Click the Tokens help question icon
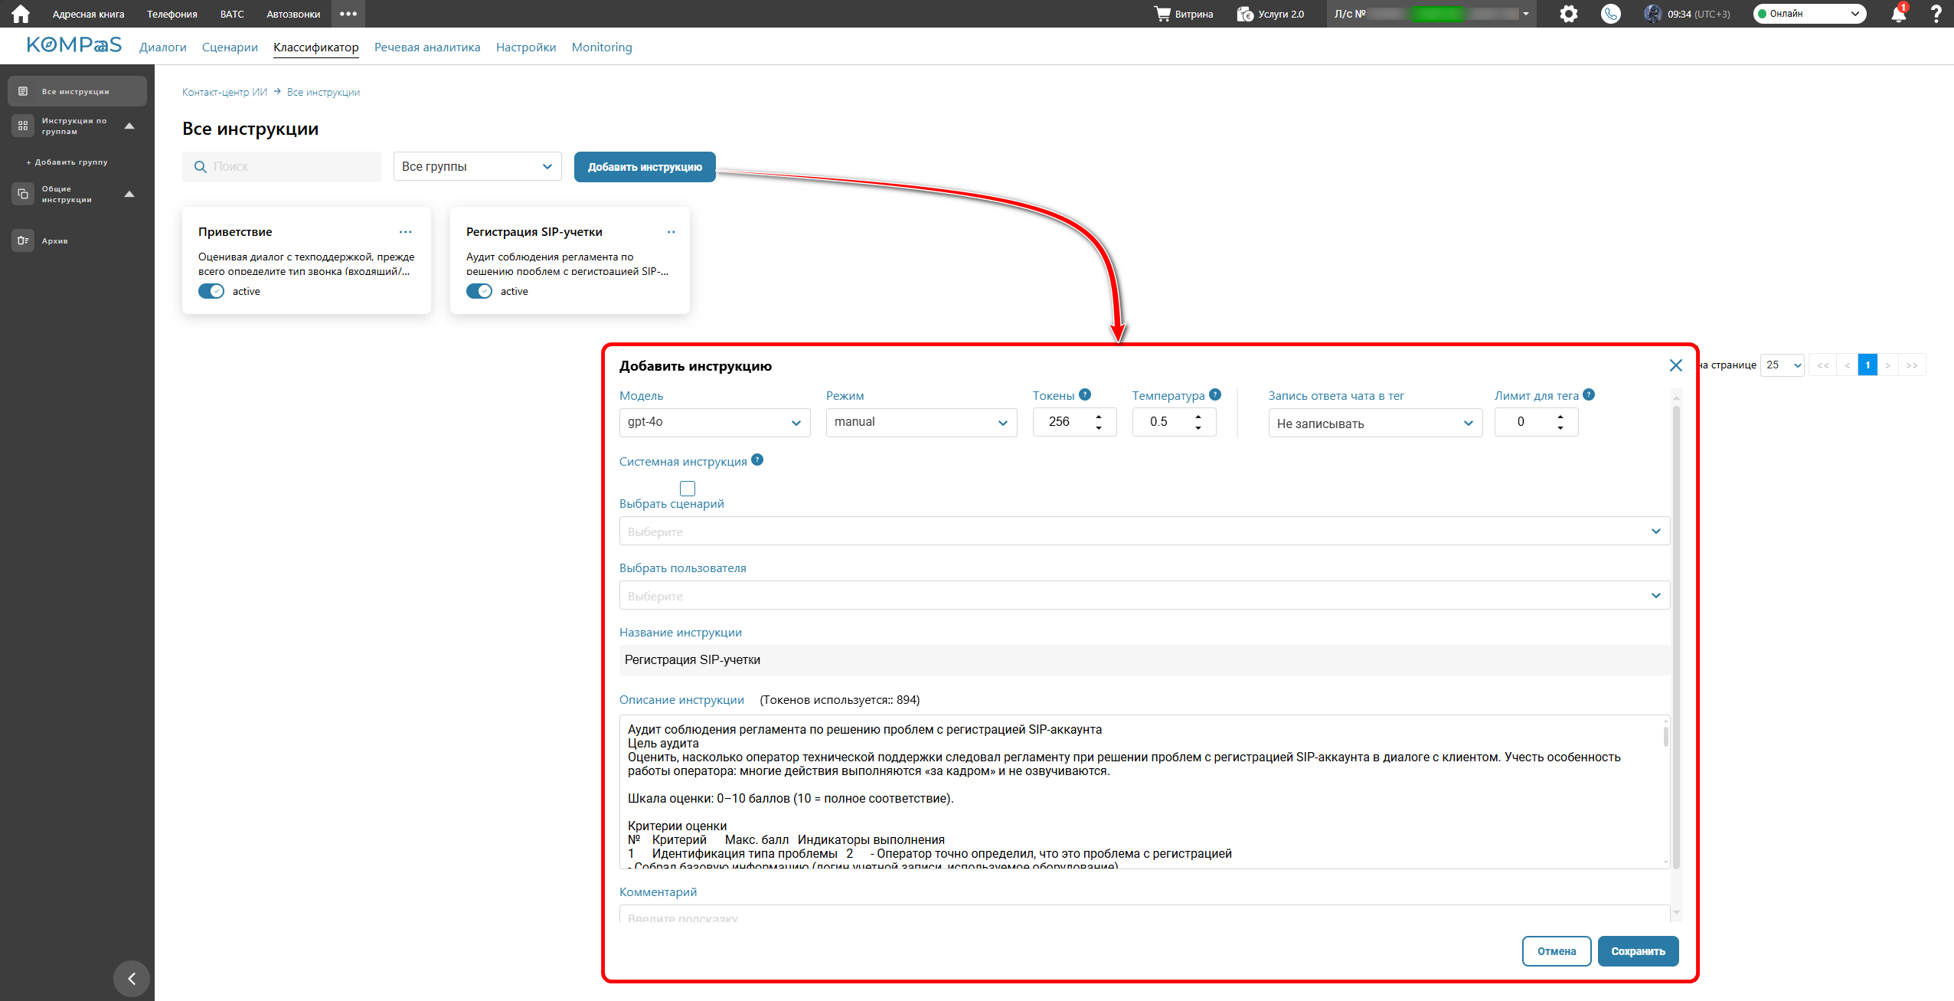 click(x=1084, y=394)
